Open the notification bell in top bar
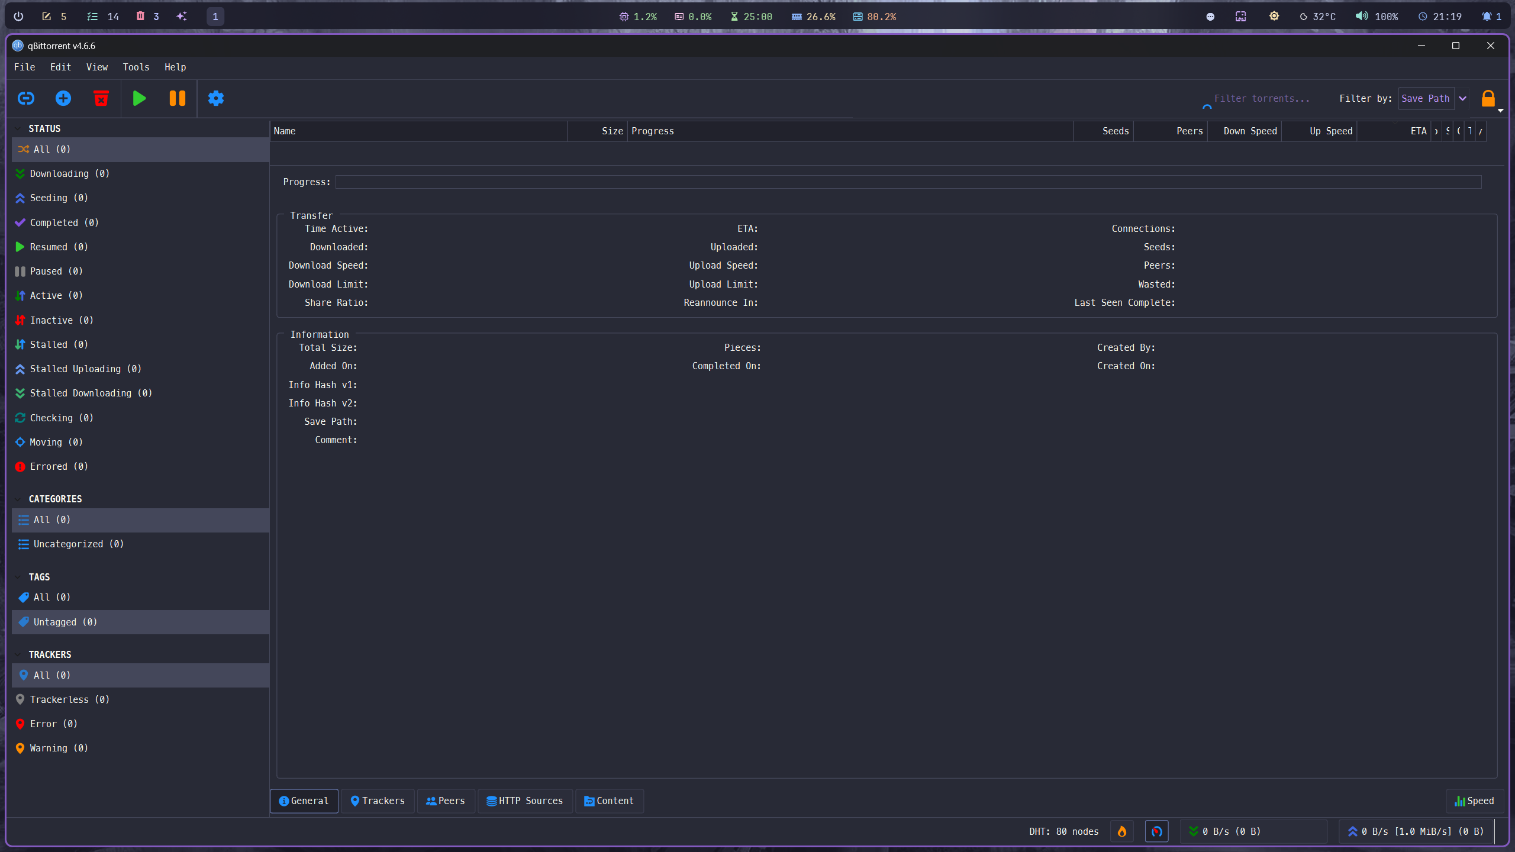 [x=1491, y=17]
